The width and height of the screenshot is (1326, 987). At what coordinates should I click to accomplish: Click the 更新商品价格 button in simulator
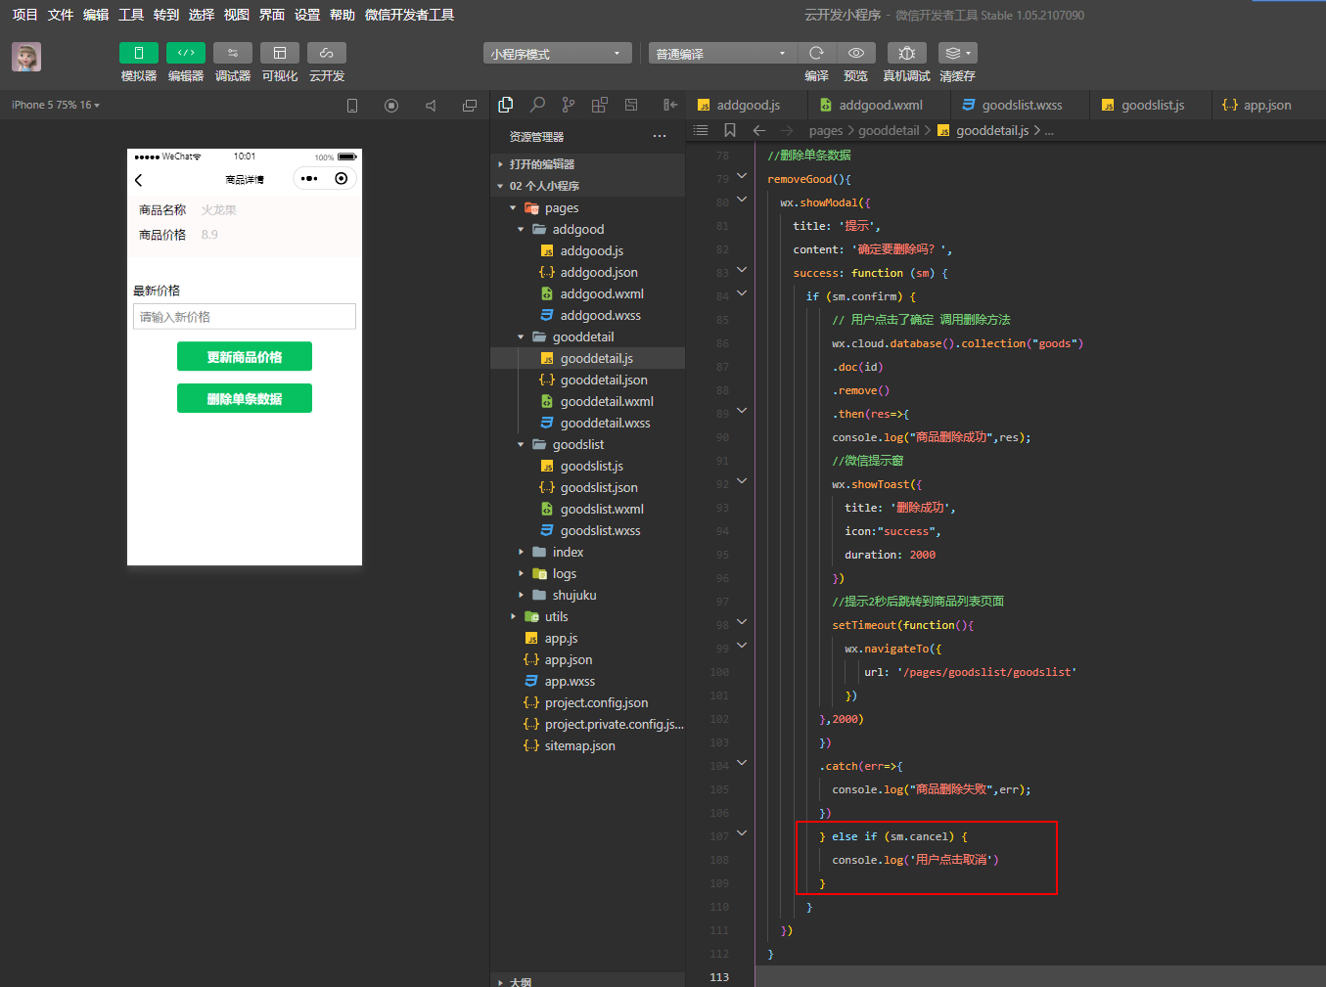pyautogui.click(x=245, y=357)
